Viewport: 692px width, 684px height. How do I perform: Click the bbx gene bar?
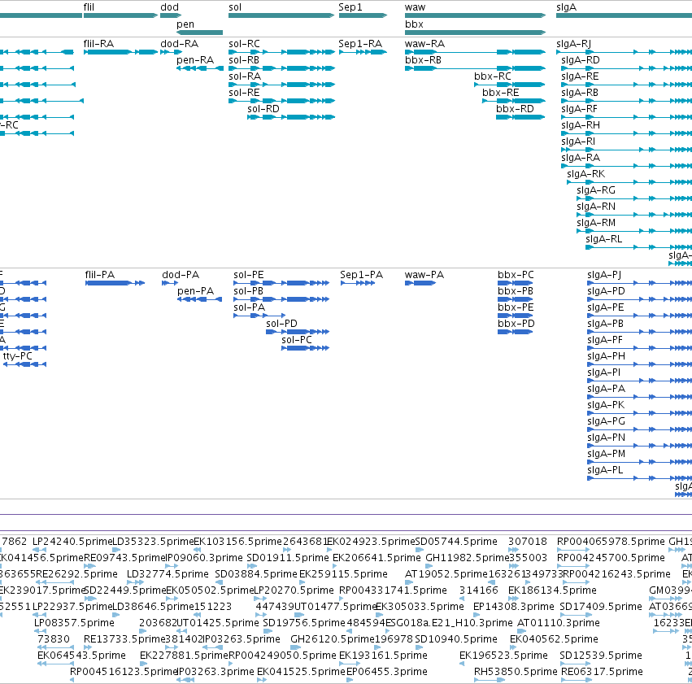coord(476,33)
